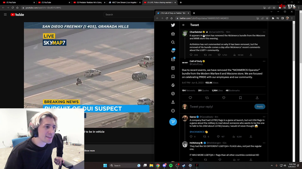Select Call of Duty on Twitter tab

pyautogui.click(x=173, y=13)
